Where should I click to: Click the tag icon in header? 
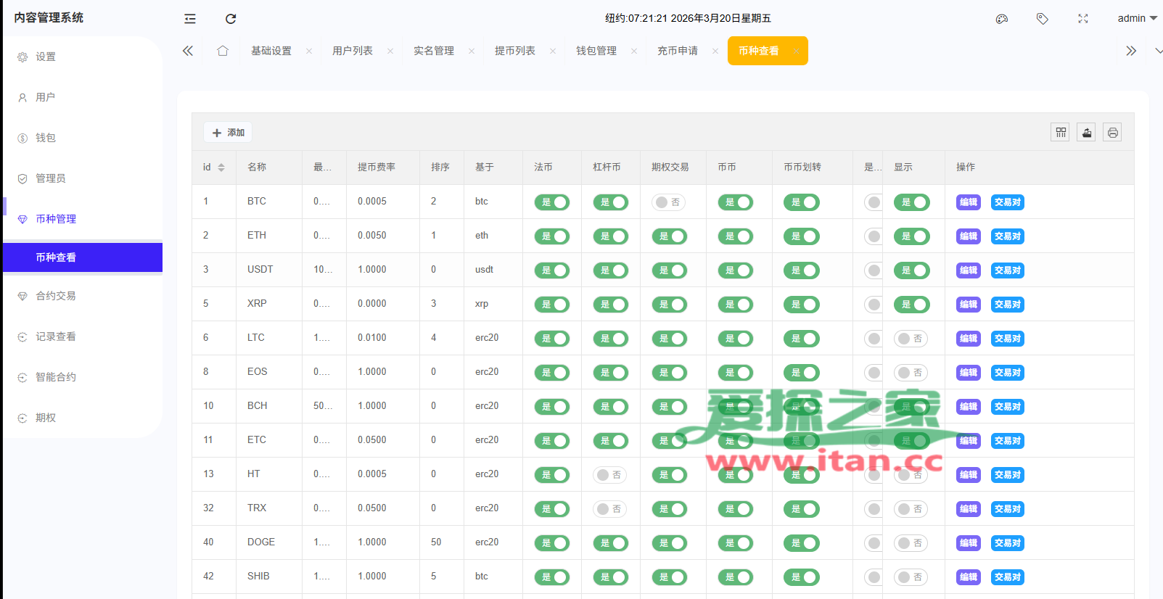tap(1043, 19)
